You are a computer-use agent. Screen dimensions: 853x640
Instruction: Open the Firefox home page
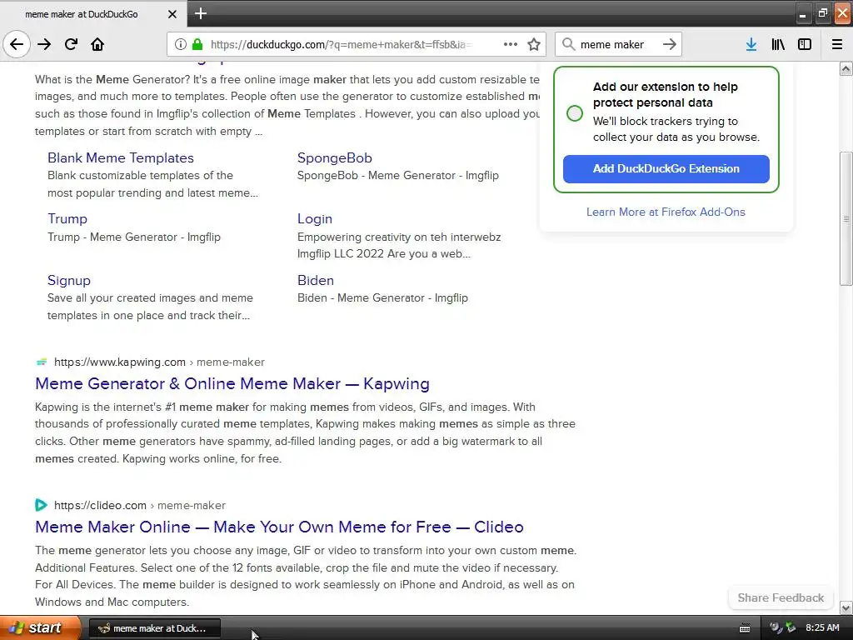(x=97, y=44)
